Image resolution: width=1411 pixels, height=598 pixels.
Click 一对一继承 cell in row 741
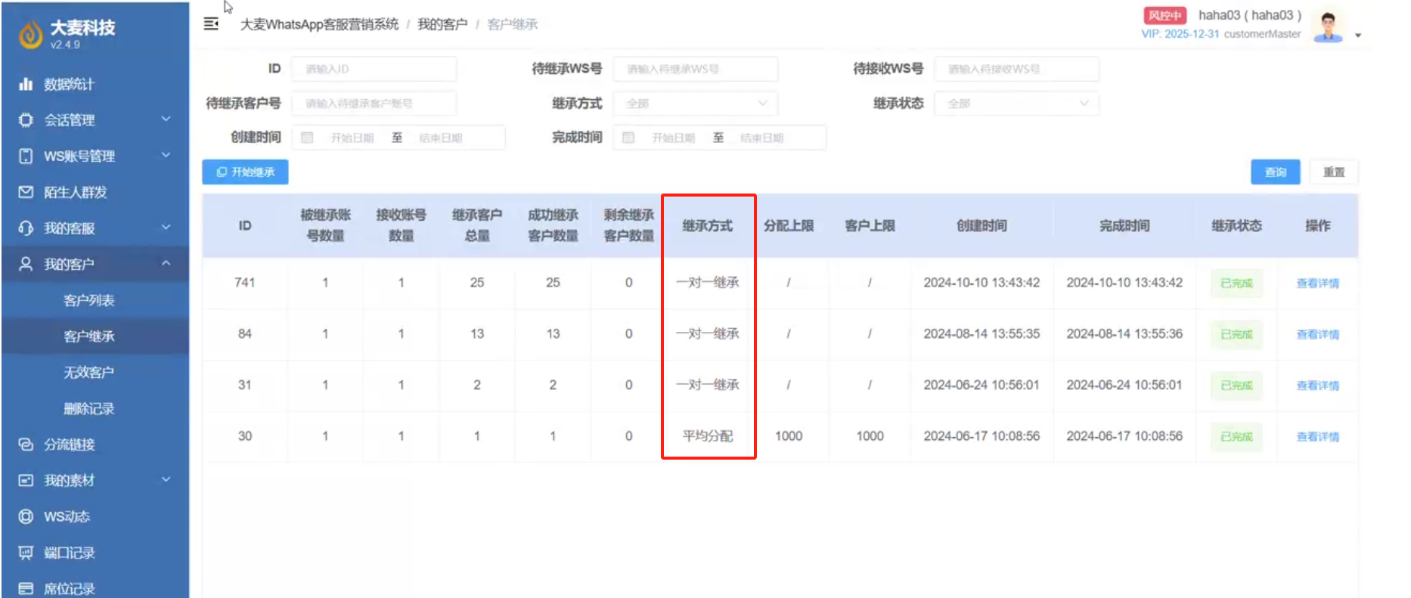coord(708,283)
